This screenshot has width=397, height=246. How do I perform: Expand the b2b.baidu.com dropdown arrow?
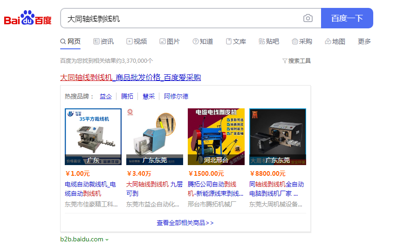[107, 240]
